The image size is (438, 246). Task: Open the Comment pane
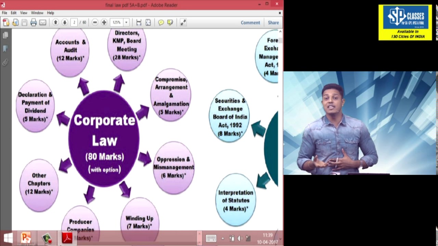[250, 23]
